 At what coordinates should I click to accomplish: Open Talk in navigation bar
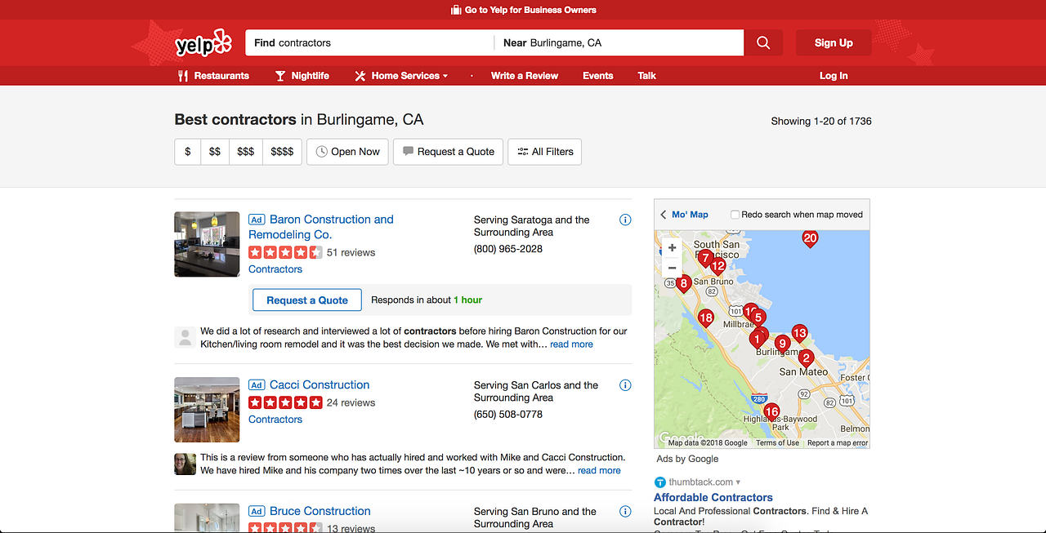click(x=646, y=76)
